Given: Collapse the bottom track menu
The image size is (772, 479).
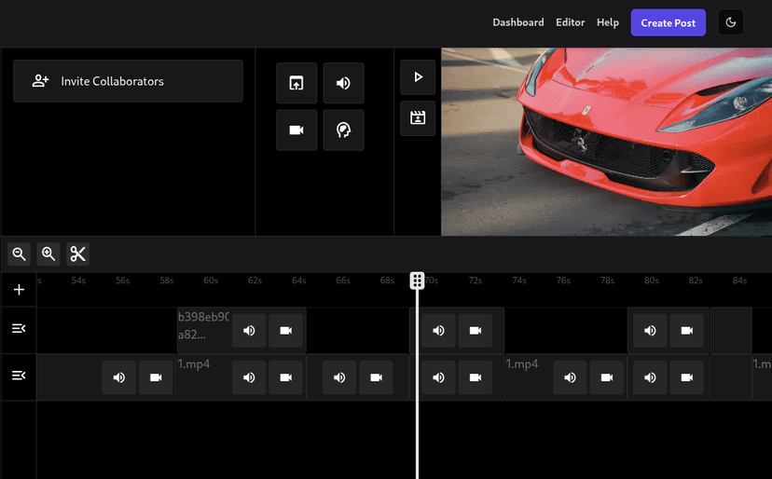Looking at the screenshot, I should pos(19,376).
